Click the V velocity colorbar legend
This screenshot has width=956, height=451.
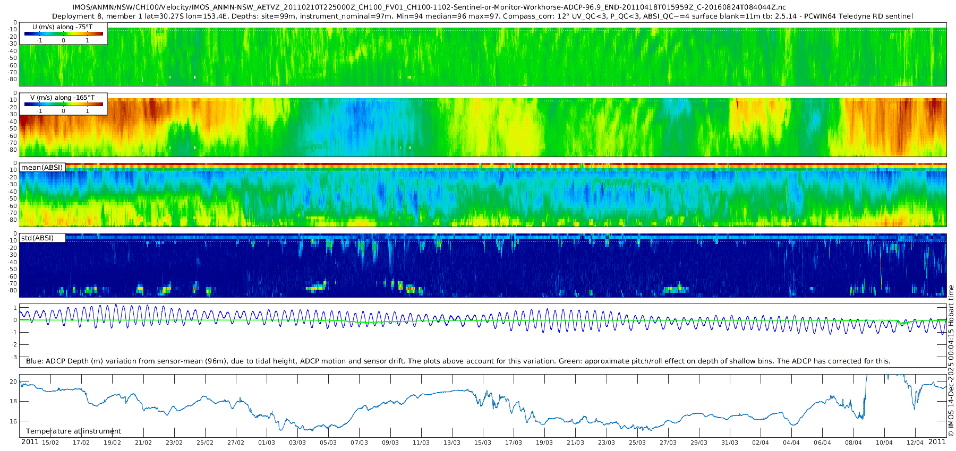click(63, 104)
